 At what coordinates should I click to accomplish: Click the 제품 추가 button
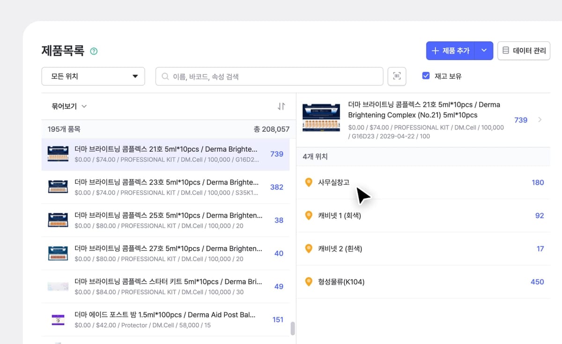coord(451,51)
